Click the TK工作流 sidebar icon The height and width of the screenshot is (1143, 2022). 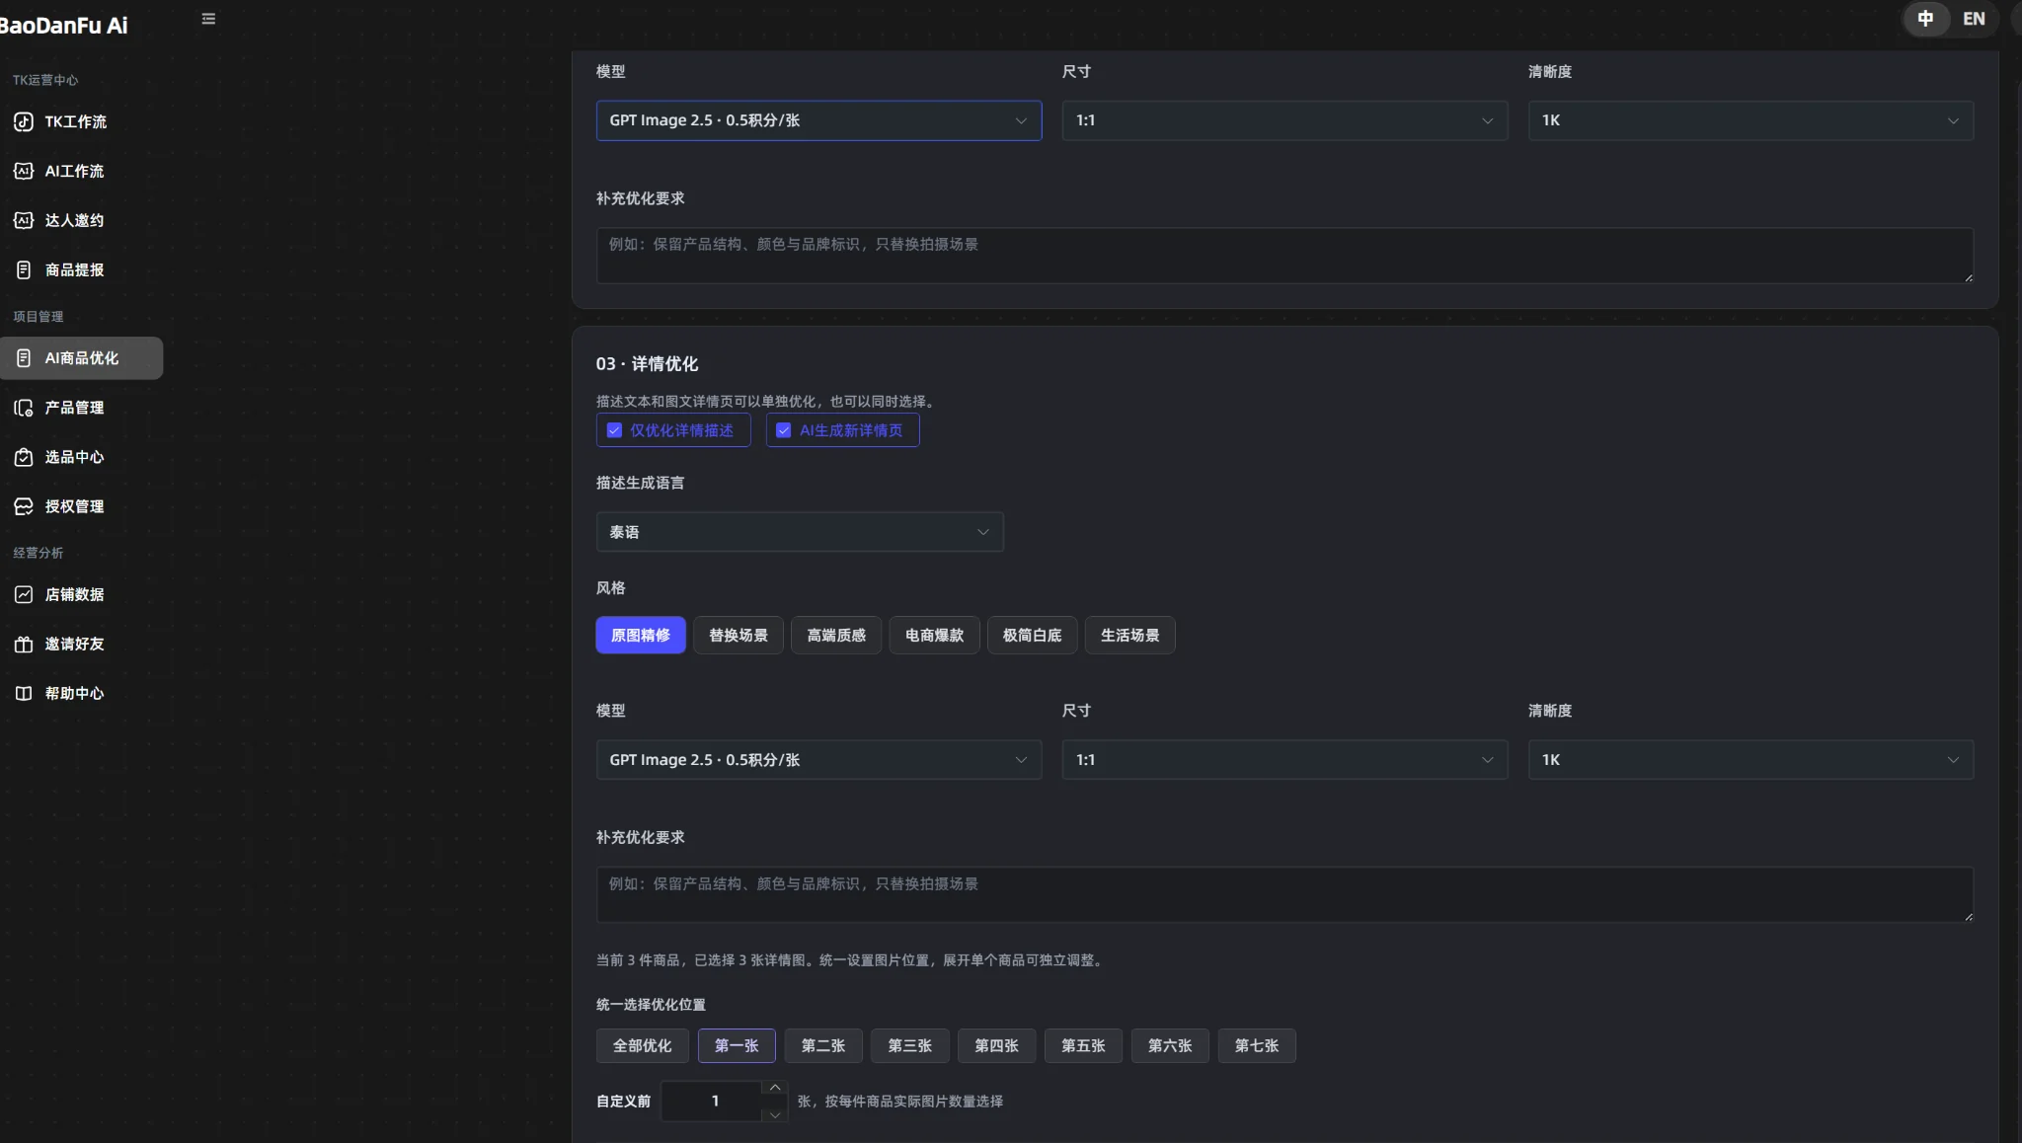coord(24,121)
